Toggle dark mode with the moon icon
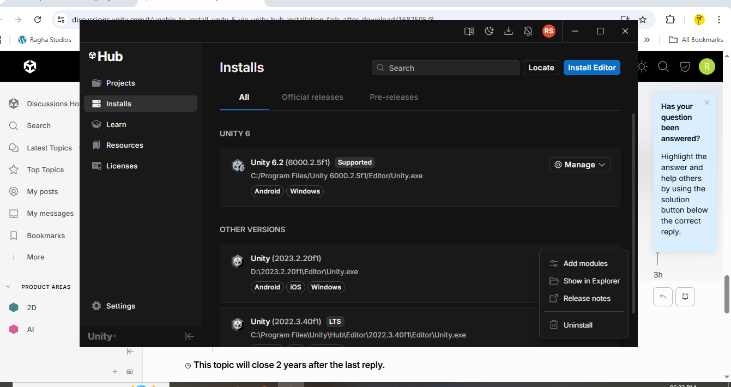The image size is (731, 387). click(489, 31)
